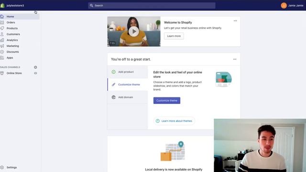Open Online Store channel

pyautogui.click(x=14, y=73)
